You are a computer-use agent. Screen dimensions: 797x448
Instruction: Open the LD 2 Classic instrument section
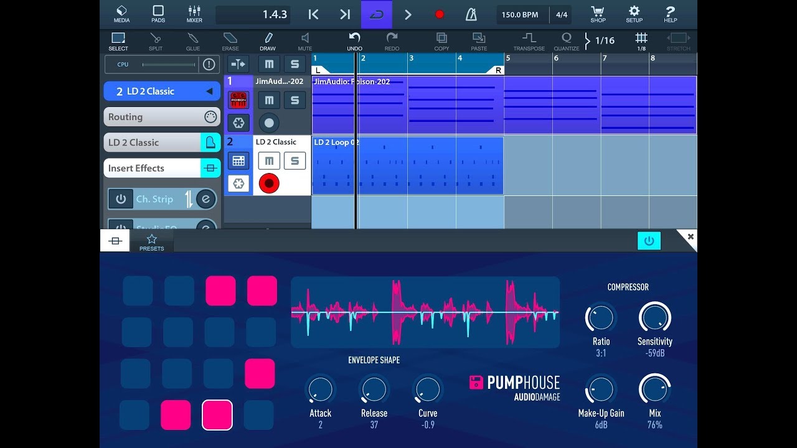(x=162, y=142)
